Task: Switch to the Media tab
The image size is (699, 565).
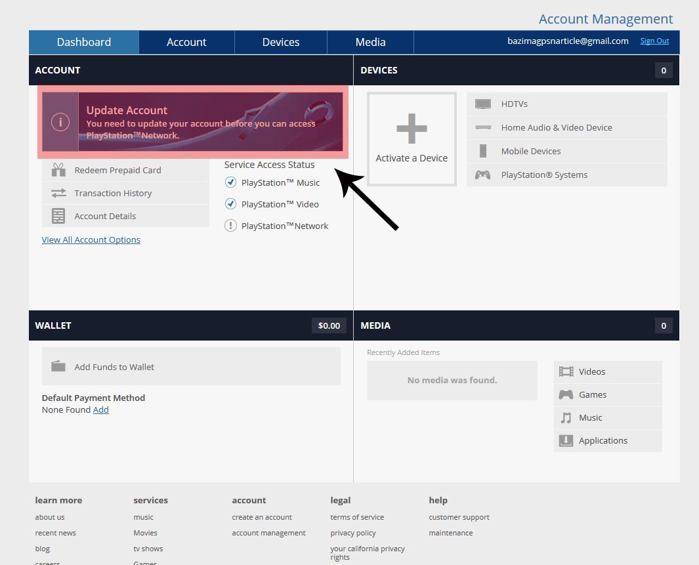Action: point(370,42)
